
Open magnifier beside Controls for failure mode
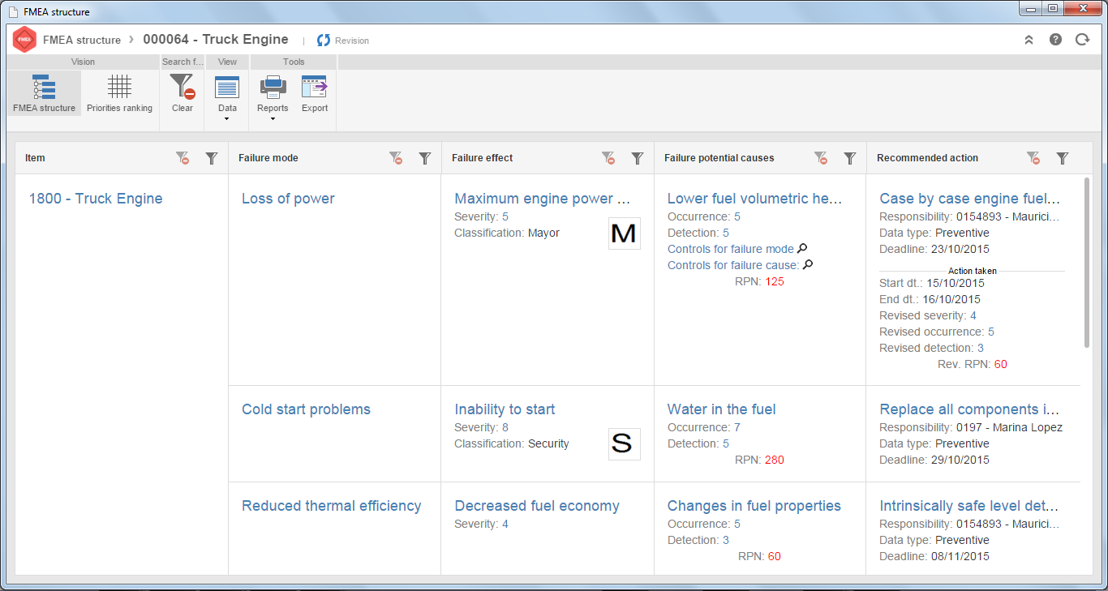(802, 249)
